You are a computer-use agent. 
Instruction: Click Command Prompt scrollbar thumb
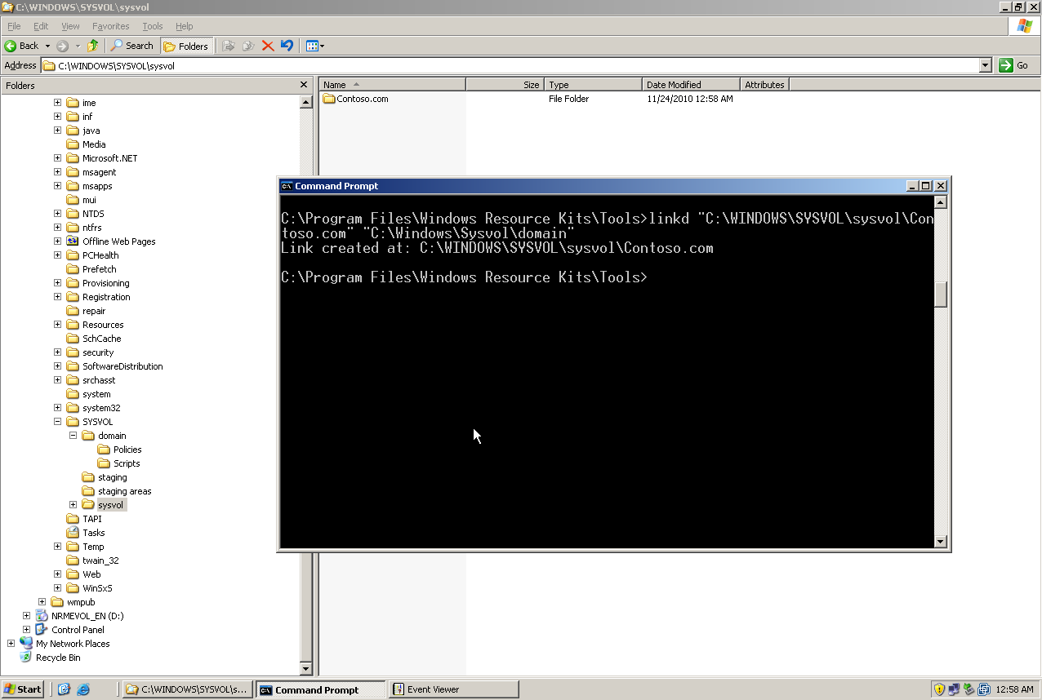940,295
